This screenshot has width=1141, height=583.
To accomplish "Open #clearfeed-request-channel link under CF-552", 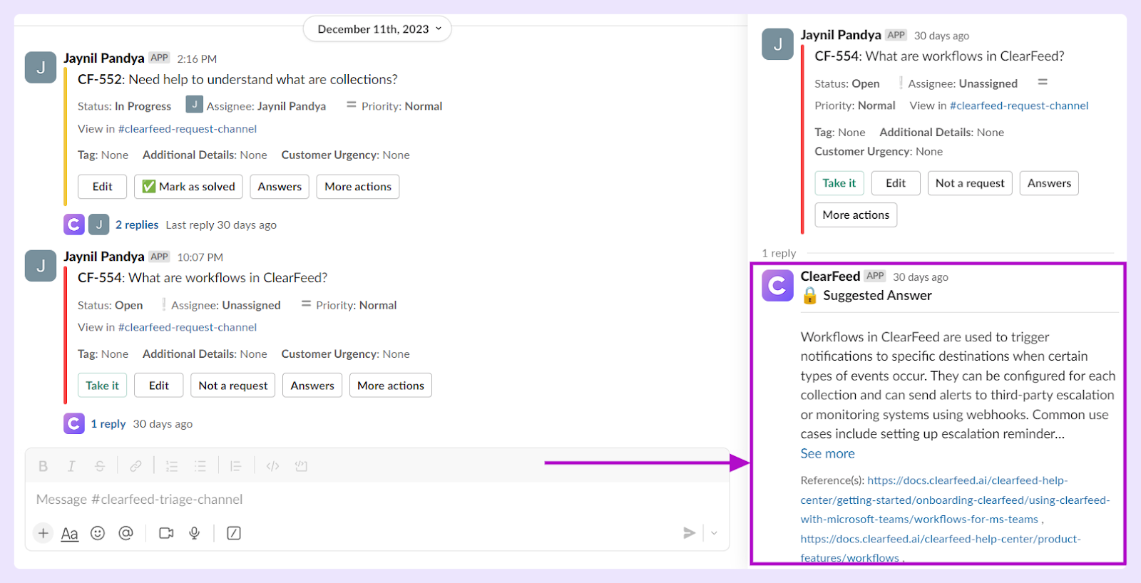I will [188, 129].
